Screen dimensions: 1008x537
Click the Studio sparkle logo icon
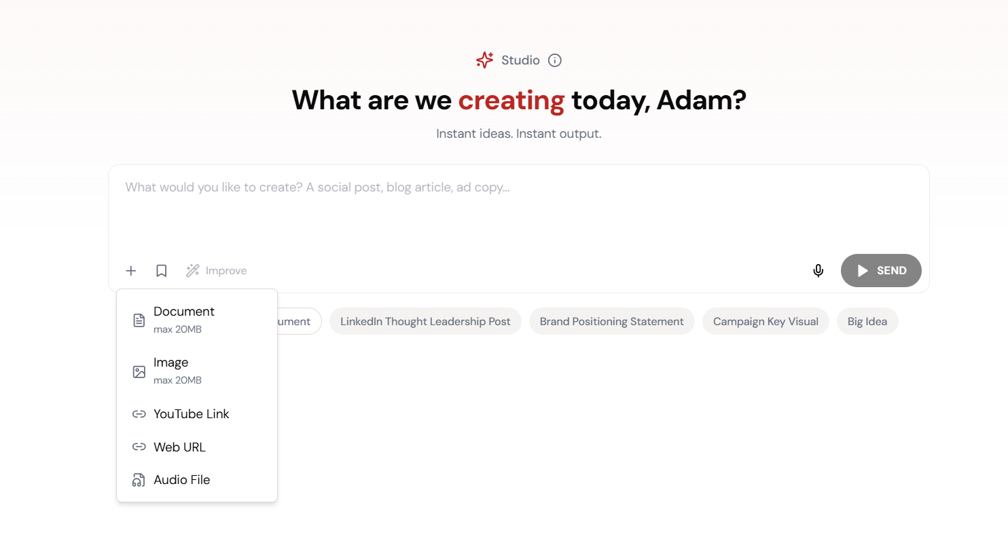(484, 60)
